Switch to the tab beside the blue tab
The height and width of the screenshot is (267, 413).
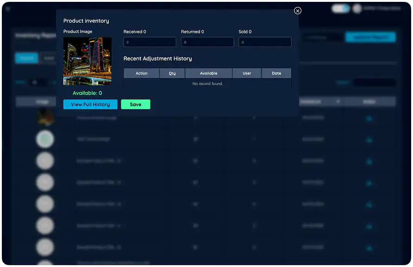50,58
